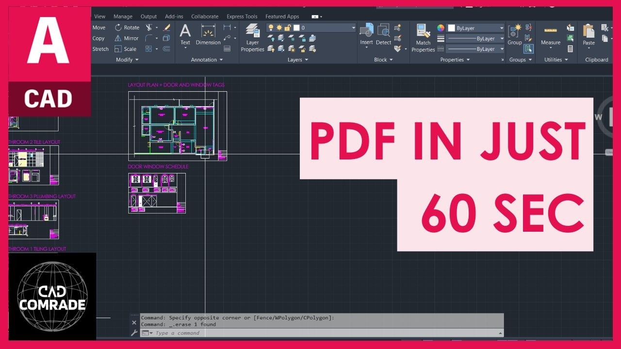Click the Group Edit icon
621x349 pixels.
click(x=528, y=38)
